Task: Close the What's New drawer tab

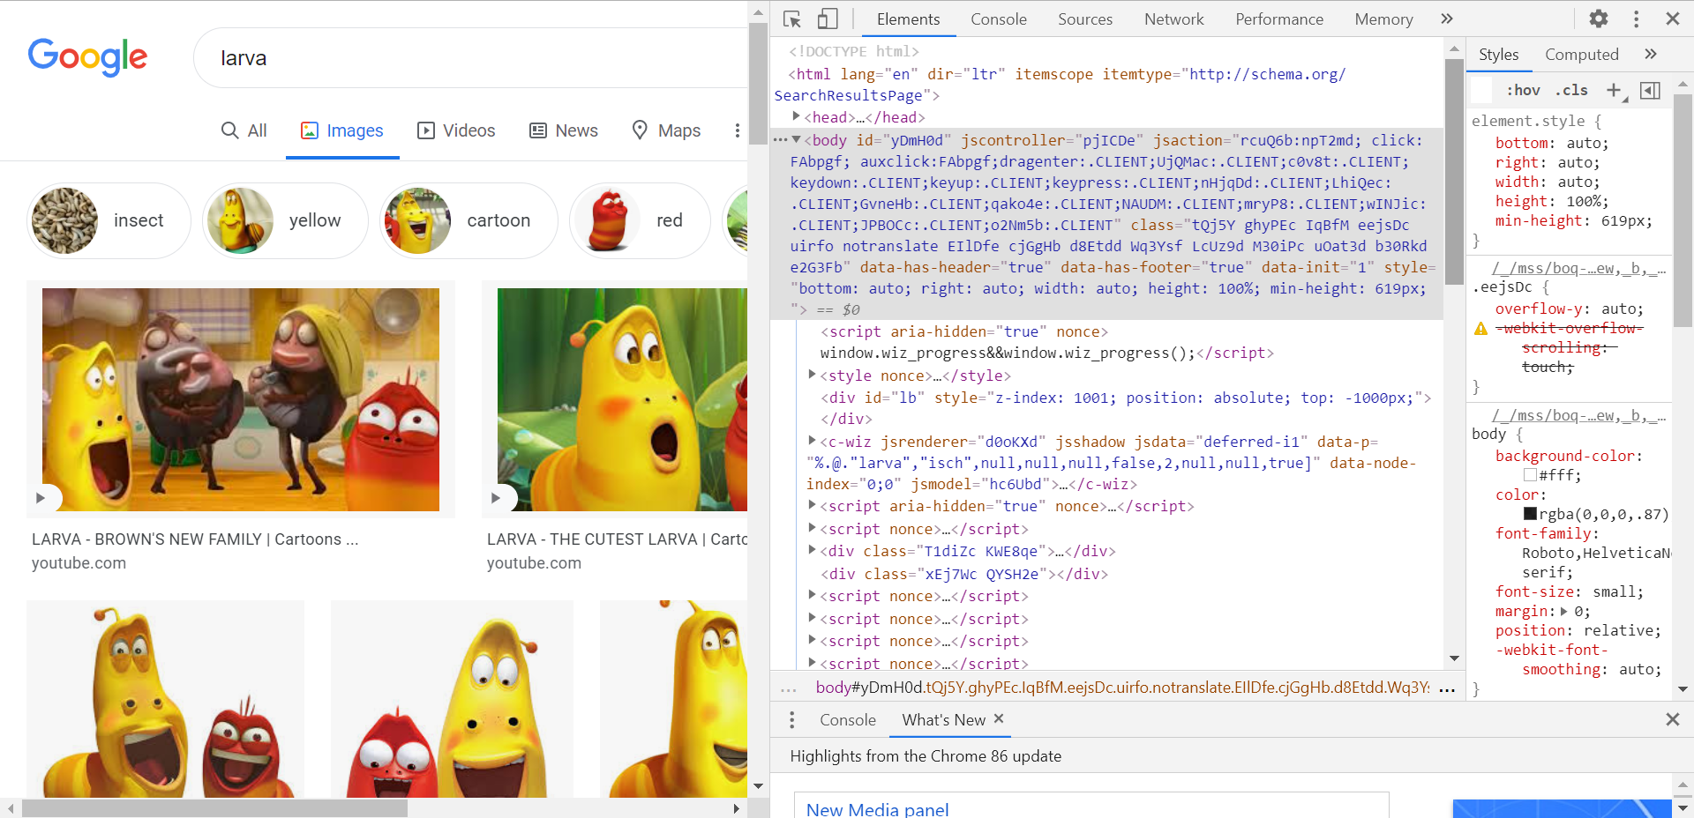Action: click(x=999, y=718)
